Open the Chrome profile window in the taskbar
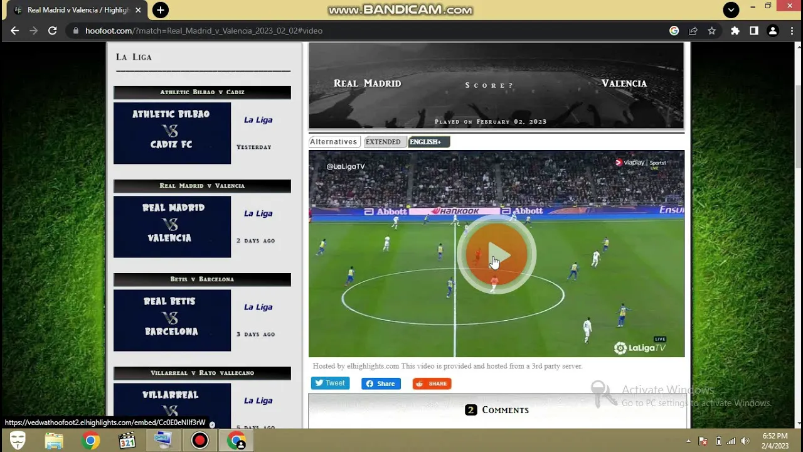 pyautogui.click(x=237, y=441)
